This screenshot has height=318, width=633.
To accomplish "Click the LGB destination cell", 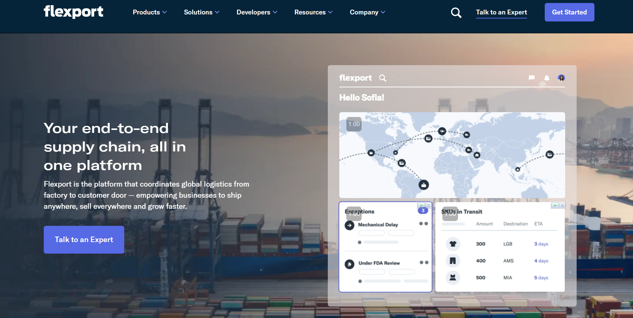I will click(508, 244).
